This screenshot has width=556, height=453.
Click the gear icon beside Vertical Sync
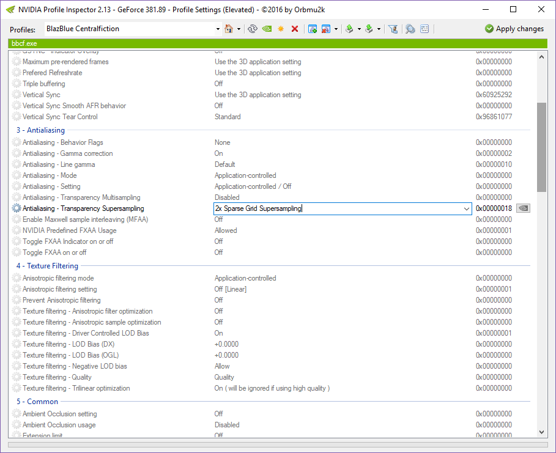pos(17,95)
